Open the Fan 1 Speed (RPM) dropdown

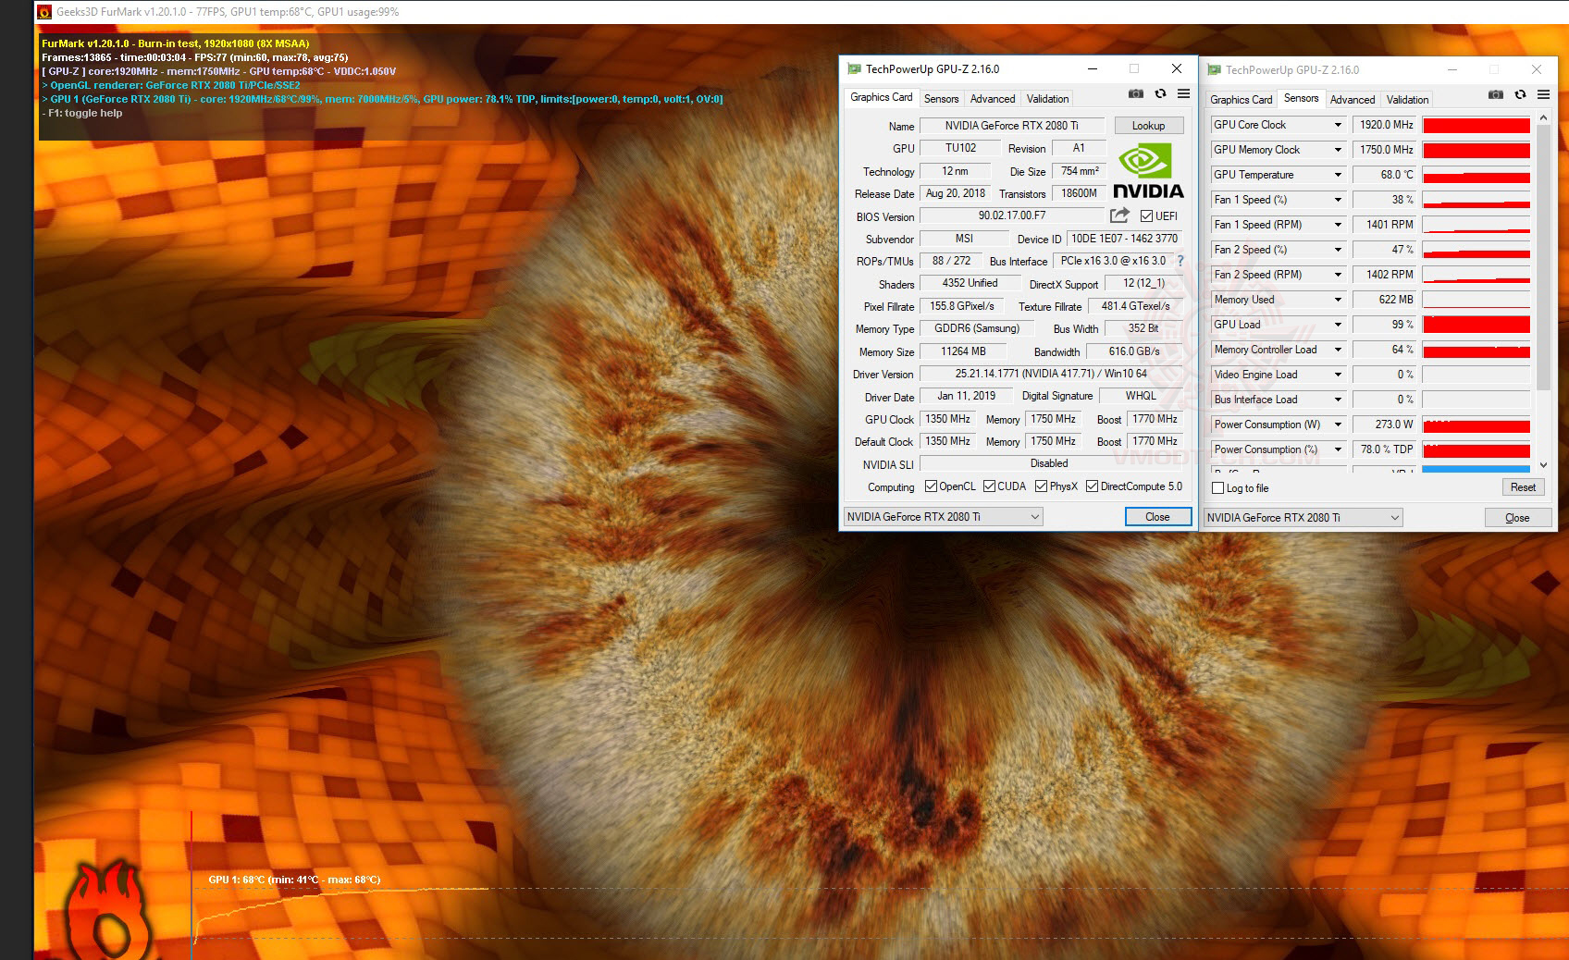(1337, 225)
